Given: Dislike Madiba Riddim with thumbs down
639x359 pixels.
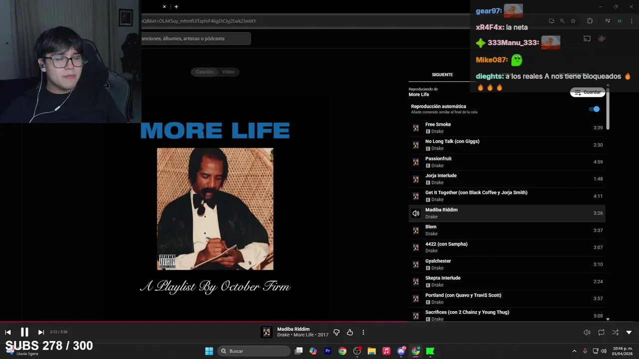Looking at the screenshot, I should pyautogui.click(x=336, y=332).
